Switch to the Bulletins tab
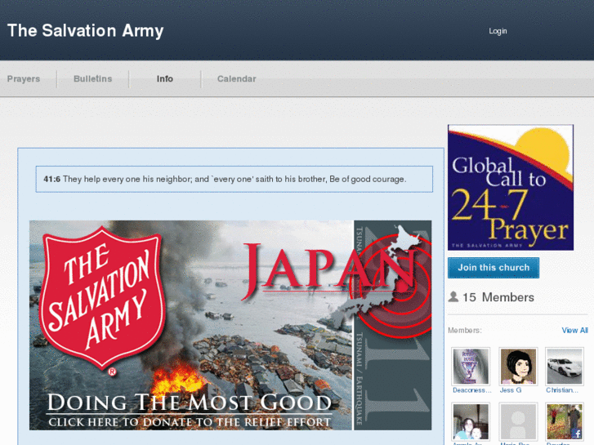Image resolution: width=594 pixels, height=445 pixels. pos(93,78)
